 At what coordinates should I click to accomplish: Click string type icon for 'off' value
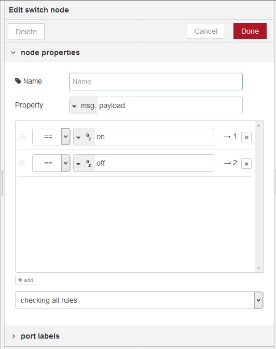click(x=89, y=163)
